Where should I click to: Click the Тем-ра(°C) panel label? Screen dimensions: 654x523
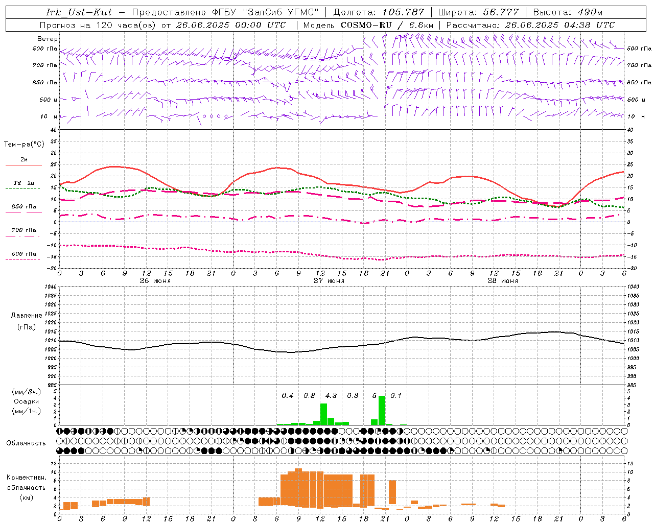(x=24, y=145)
